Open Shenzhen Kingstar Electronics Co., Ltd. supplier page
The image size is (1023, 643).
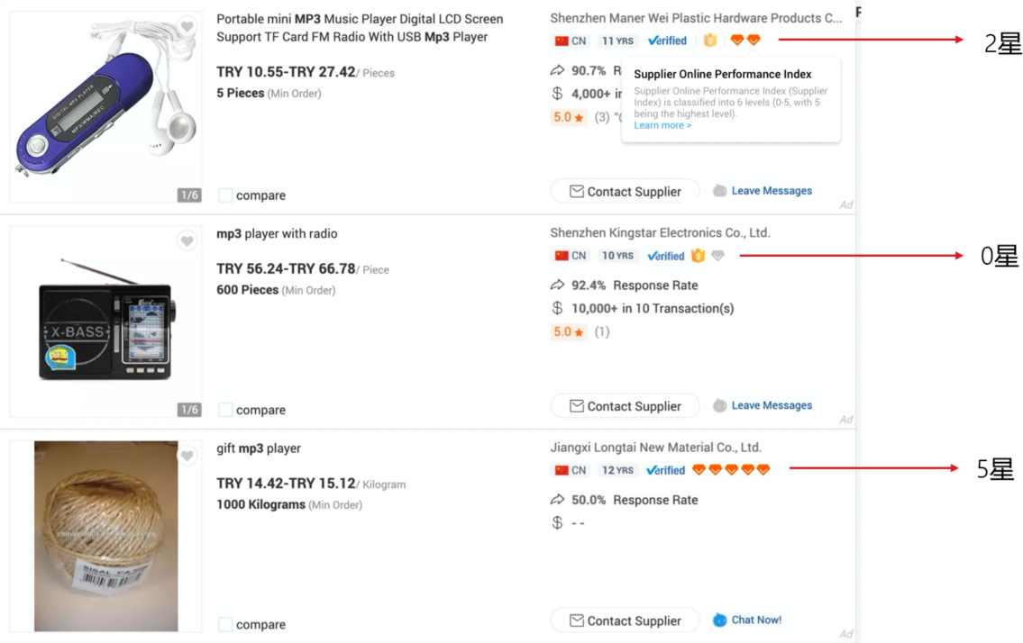[x=660, y=232]
